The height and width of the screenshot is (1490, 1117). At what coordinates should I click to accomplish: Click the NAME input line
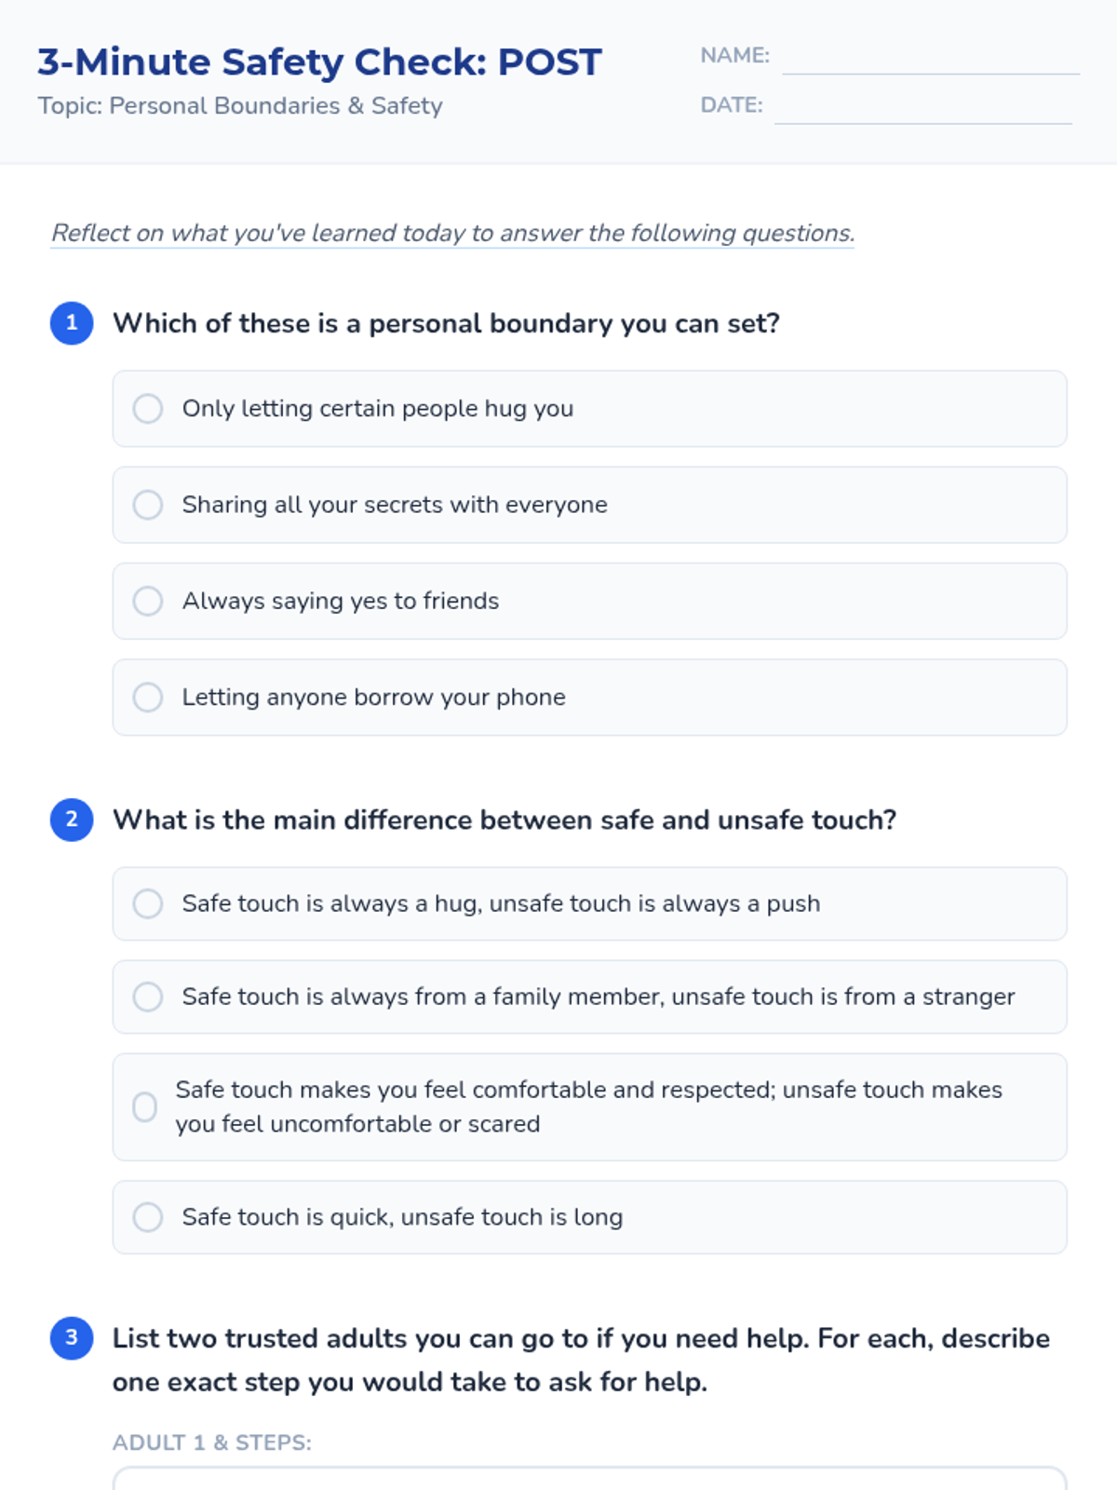coord(930,58)
